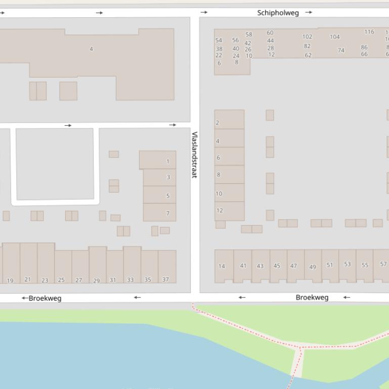The image size is (389, 389).
Task: Click house number 1 on Vlaslandstraat
Action: click(x=168, y=162)
